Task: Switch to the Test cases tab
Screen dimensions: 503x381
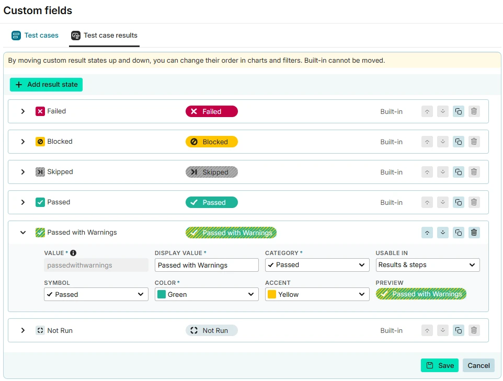Action: click(x=35, y=36)
